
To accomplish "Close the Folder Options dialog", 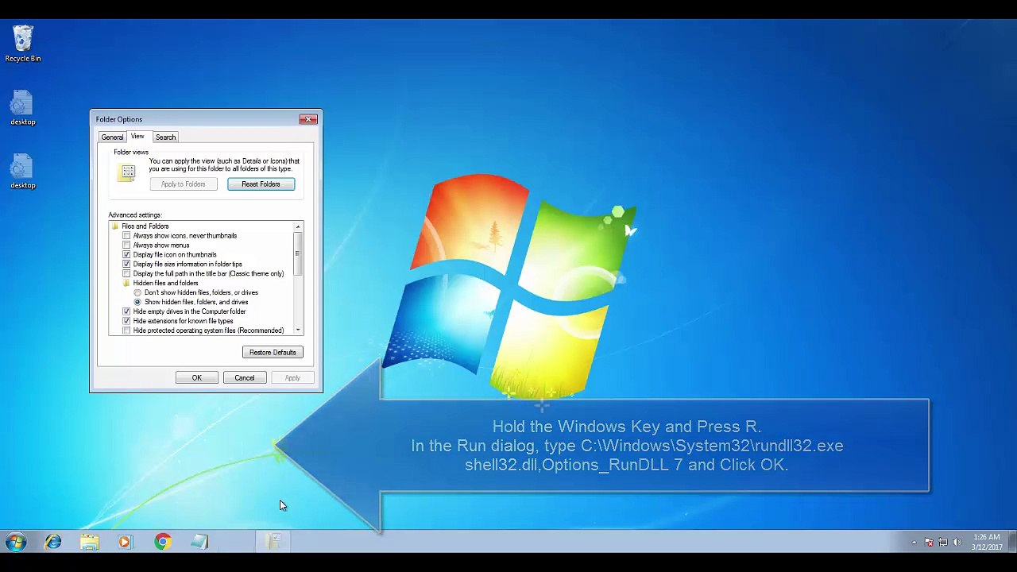I will pos(308,119).
